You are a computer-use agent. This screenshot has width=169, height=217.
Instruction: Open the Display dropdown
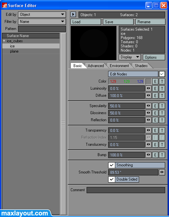coord(130,57)
